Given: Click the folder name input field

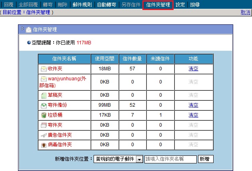Looking at the screenshot, I should pyautogui.click(x=170, y=159).
